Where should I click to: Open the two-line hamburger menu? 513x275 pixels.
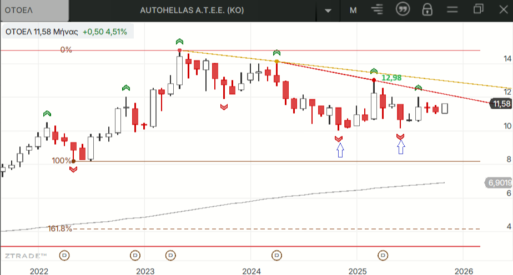(452, 10)
